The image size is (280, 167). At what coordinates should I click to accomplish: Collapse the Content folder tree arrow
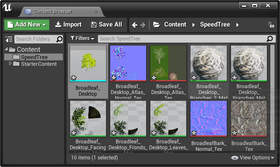(x=6, y=49)
